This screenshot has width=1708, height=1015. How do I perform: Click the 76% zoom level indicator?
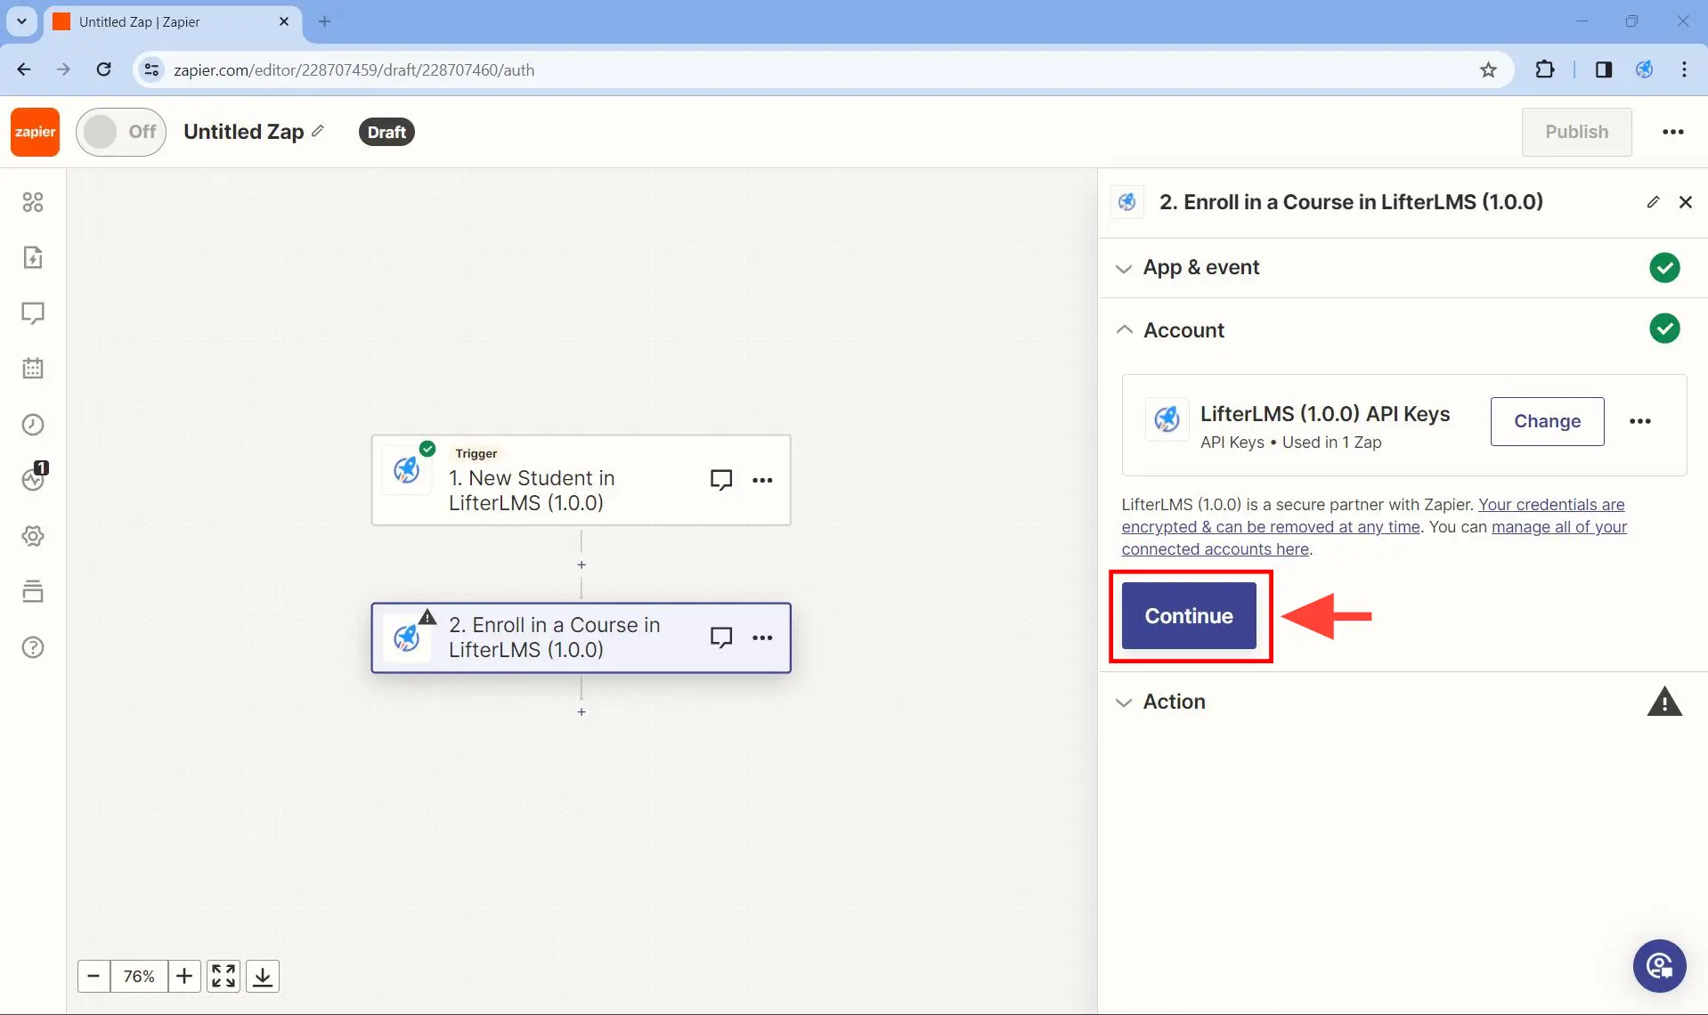pyautogui.click(x=139, y=976)
